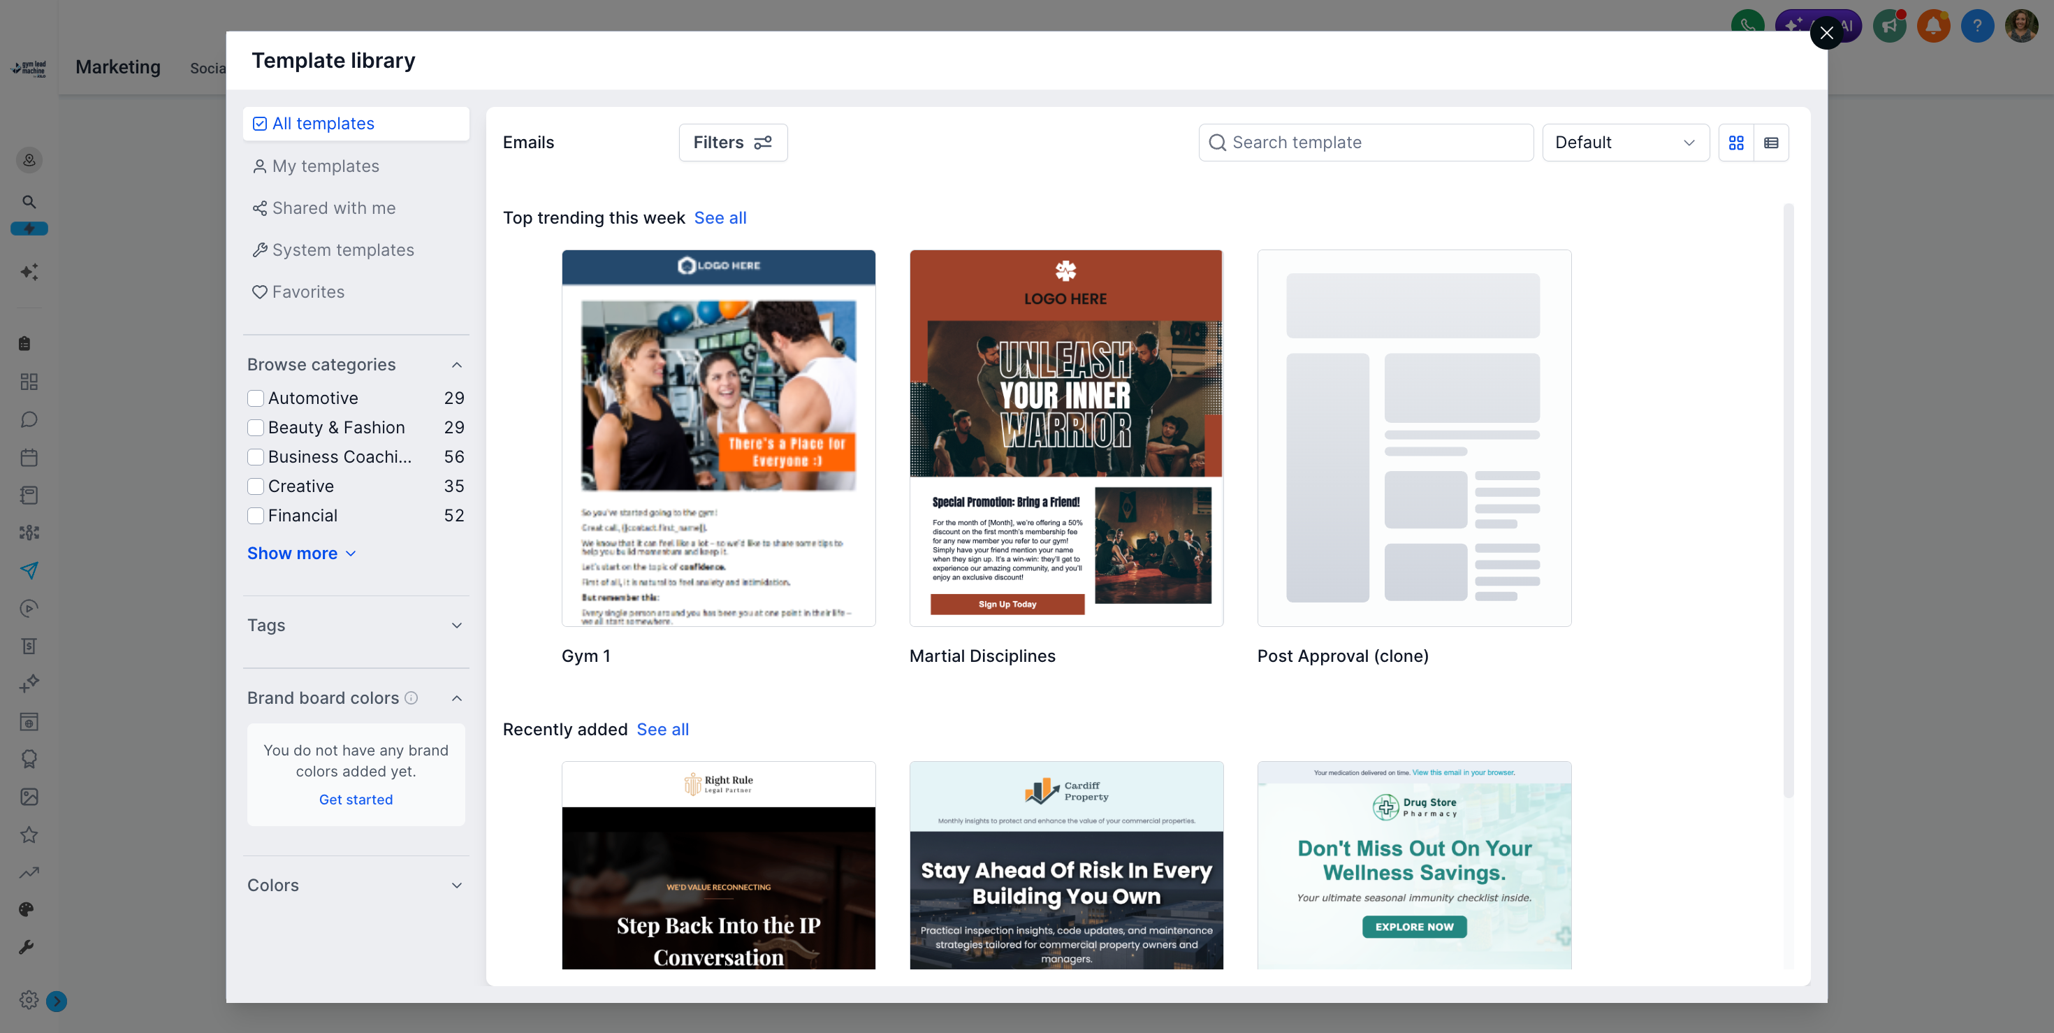Expand the Tags section
This screenshot has height=1033, width=2054.
click(457, 626)
